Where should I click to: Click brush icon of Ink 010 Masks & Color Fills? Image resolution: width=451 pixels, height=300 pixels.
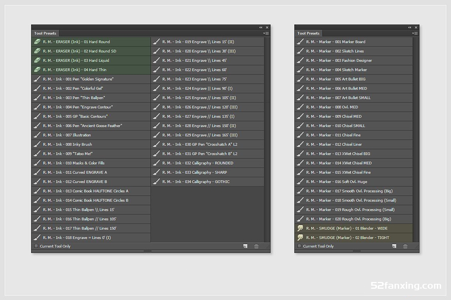37,163
